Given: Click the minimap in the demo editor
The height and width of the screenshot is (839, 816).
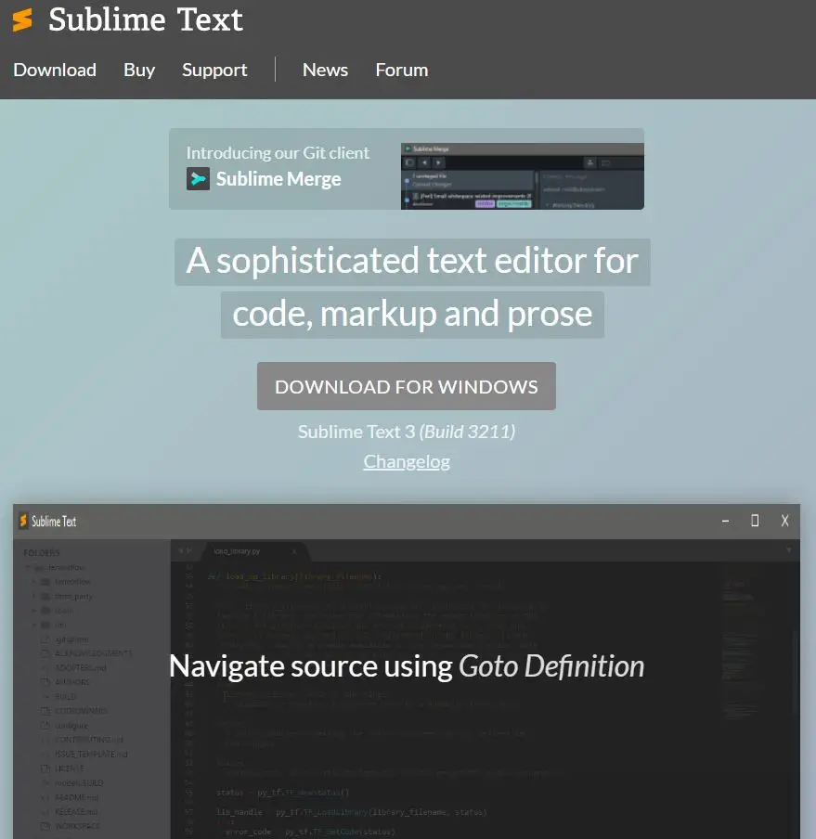Looking at the screenshot, I should 741,648.
